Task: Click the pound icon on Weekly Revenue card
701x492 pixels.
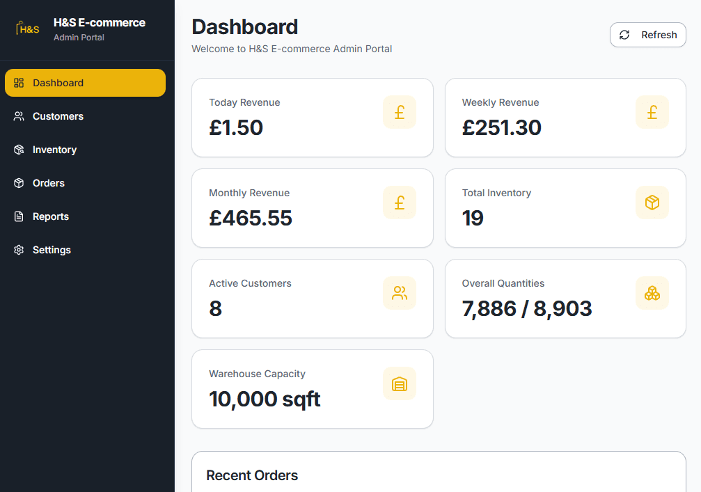Action: pyautogui.click(x=652, y=111)
